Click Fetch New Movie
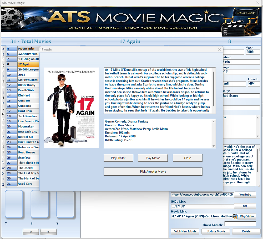Screen dimensions: 263x239 coord(185,231)
